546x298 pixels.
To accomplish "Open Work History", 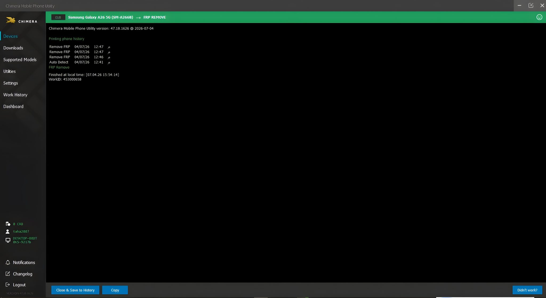I will click(15, 95).
